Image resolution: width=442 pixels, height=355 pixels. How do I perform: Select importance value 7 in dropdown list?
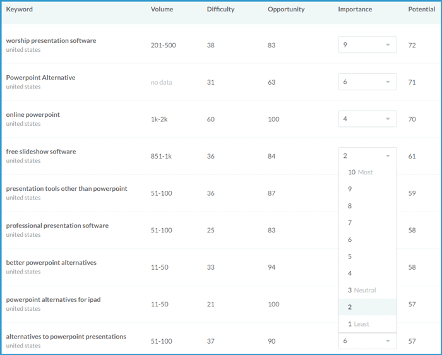350,223
